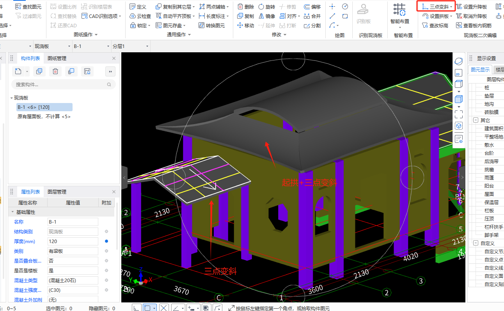Switch to 构件列表 tab
Image resolution: width=504 pixels, height=311 pixels.
[x=30, y=59]
